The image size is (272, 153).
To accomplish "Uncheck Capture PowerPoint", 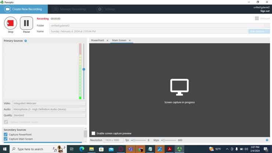I will [x=6, y=135].
